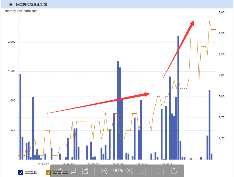This screenshot has width=234, height=177.
Task: Click the 标盘价位成交走势图 title bar
Action: tap(117, 4)
